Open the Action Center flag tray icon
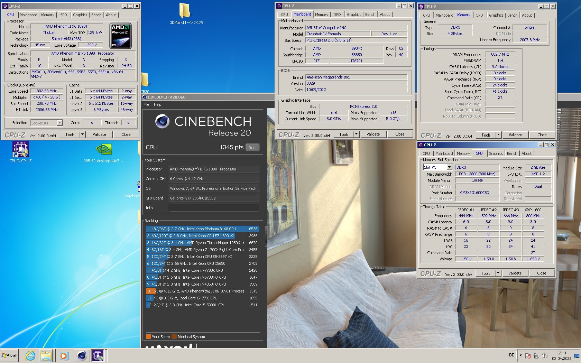Image resolution: width=581 pixels, height=363 pixels. click(x=528, y=356)
